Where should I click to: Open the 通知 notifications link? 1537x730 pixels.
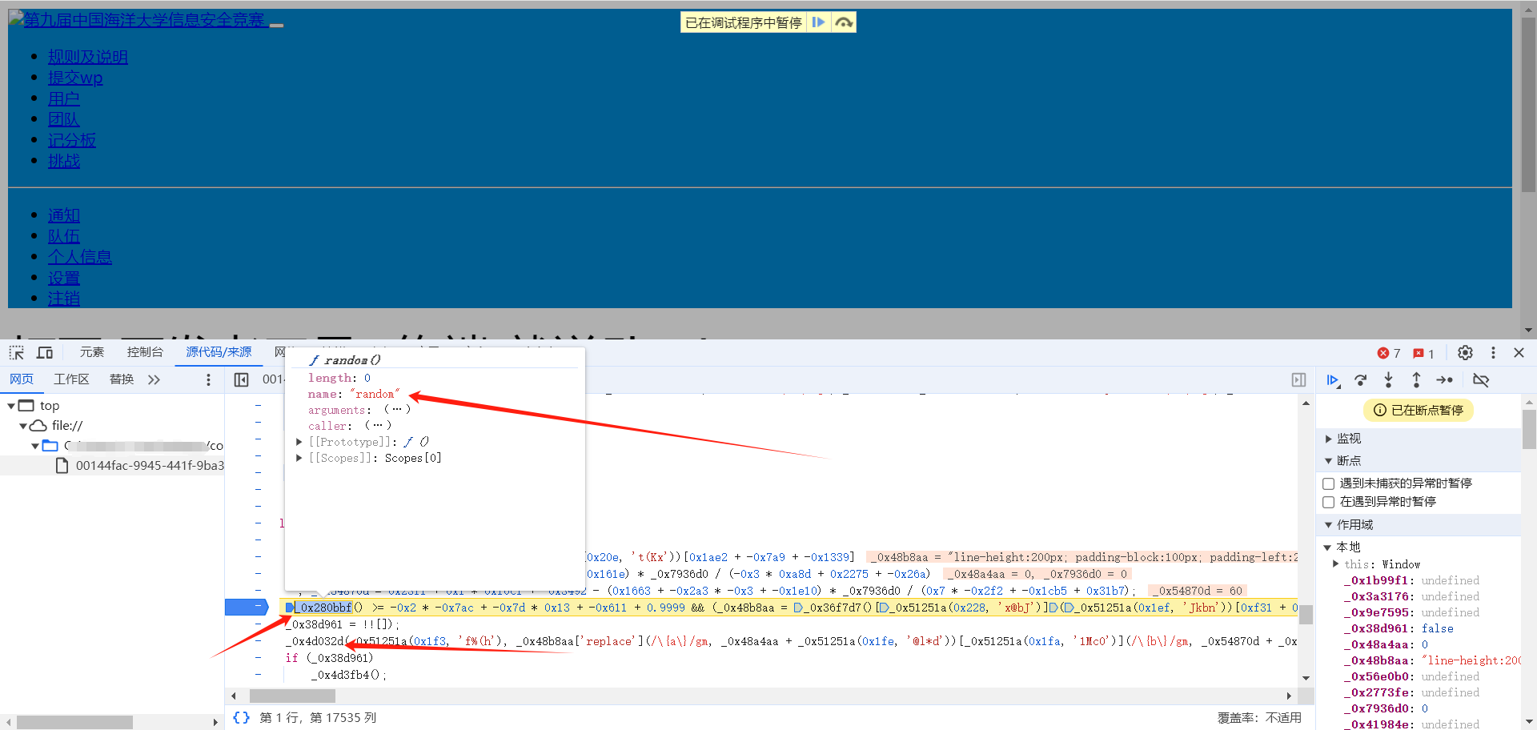[64, 215]
